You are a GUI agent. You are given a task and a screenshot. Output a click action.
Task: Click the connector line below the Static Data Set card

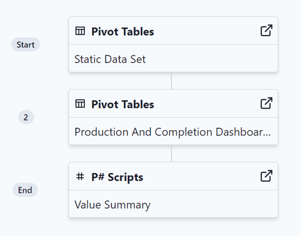tap(172, 81)
